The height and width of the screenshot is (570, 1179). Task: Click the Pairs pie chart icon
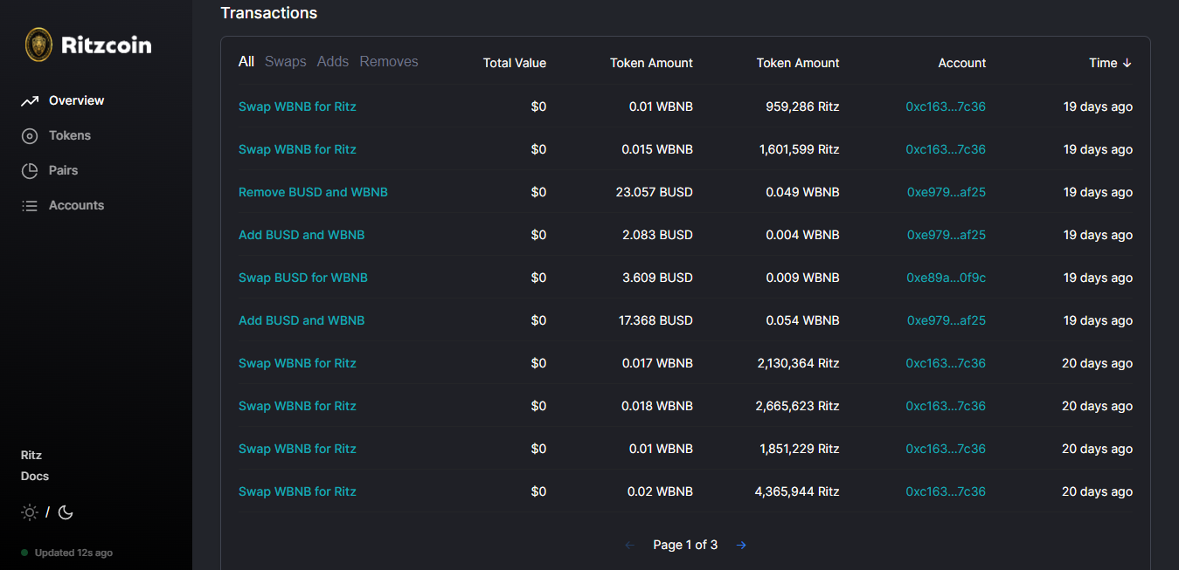(30, 171)
